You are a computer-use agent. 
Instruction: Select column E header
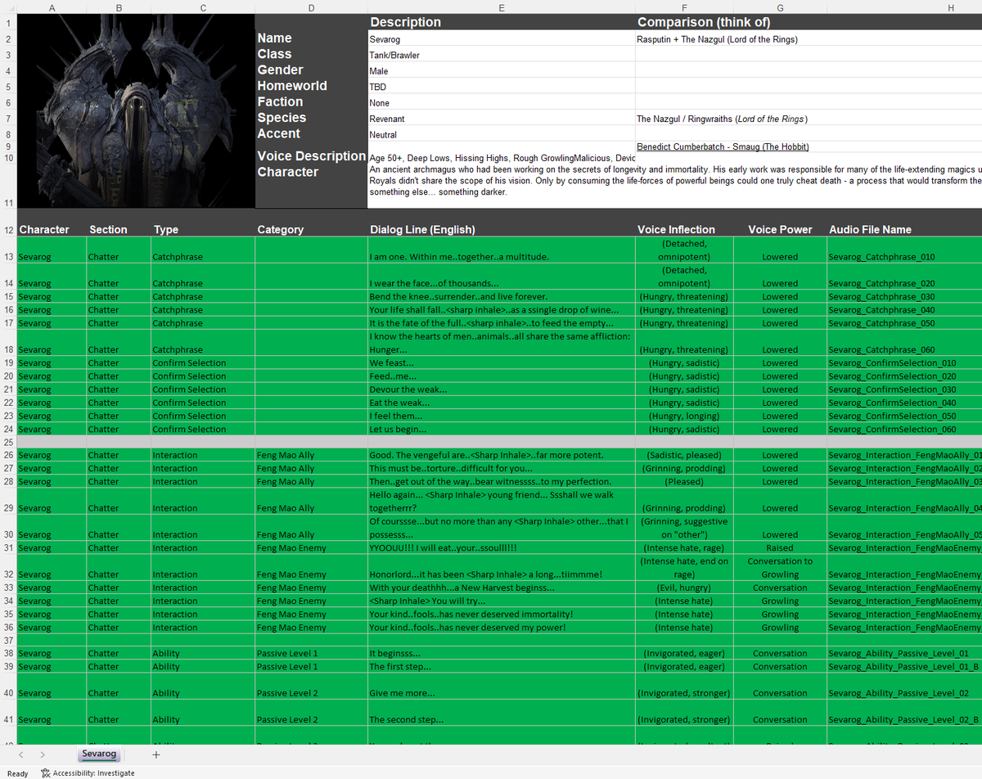tap(501, 7)
